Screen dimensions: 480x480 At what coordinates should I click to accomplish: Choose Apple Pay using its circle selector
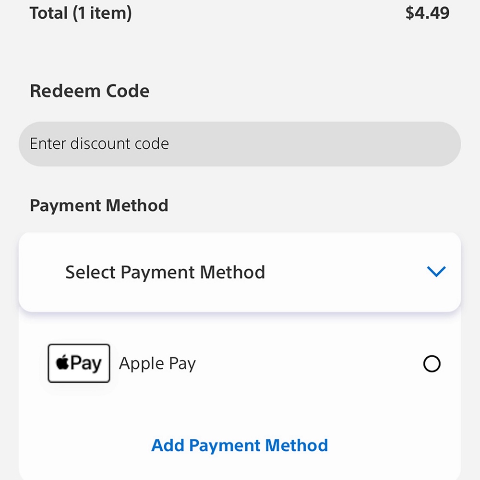432,364
